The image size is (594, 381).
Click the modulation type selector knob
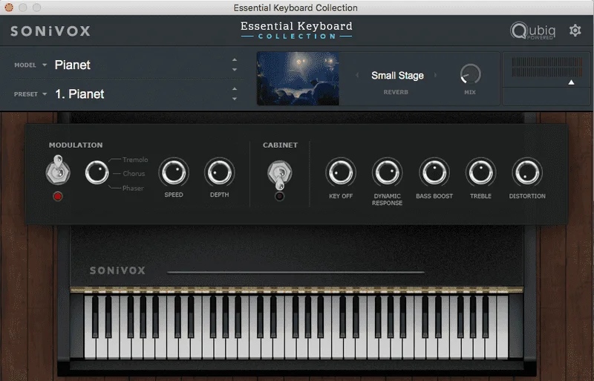[97, 172]
